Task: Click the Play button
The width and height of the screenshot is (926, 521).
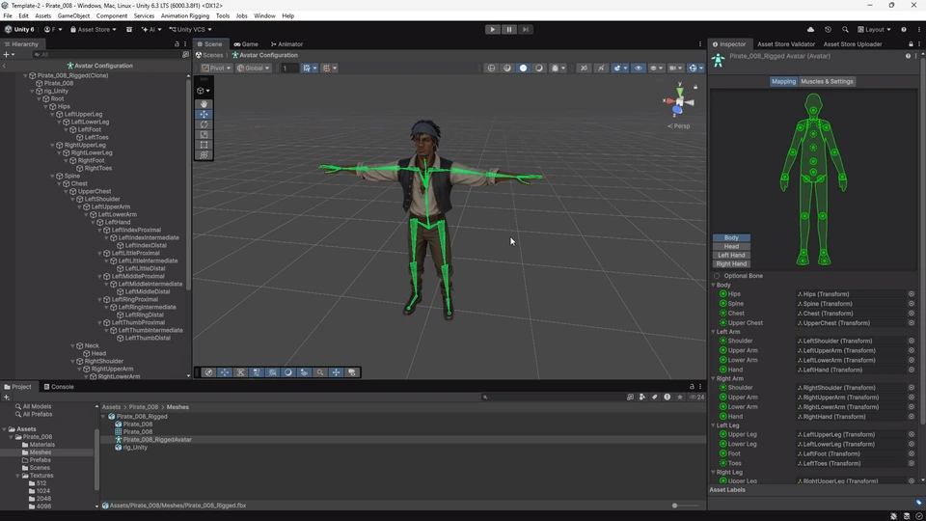Action: [x=492, y=30]
